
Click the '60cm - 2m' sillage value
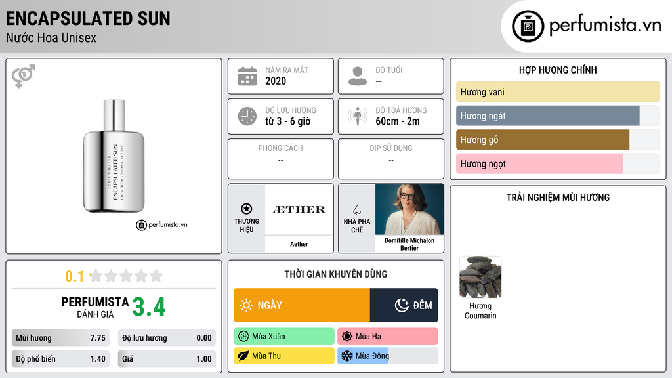pos(398,121)
